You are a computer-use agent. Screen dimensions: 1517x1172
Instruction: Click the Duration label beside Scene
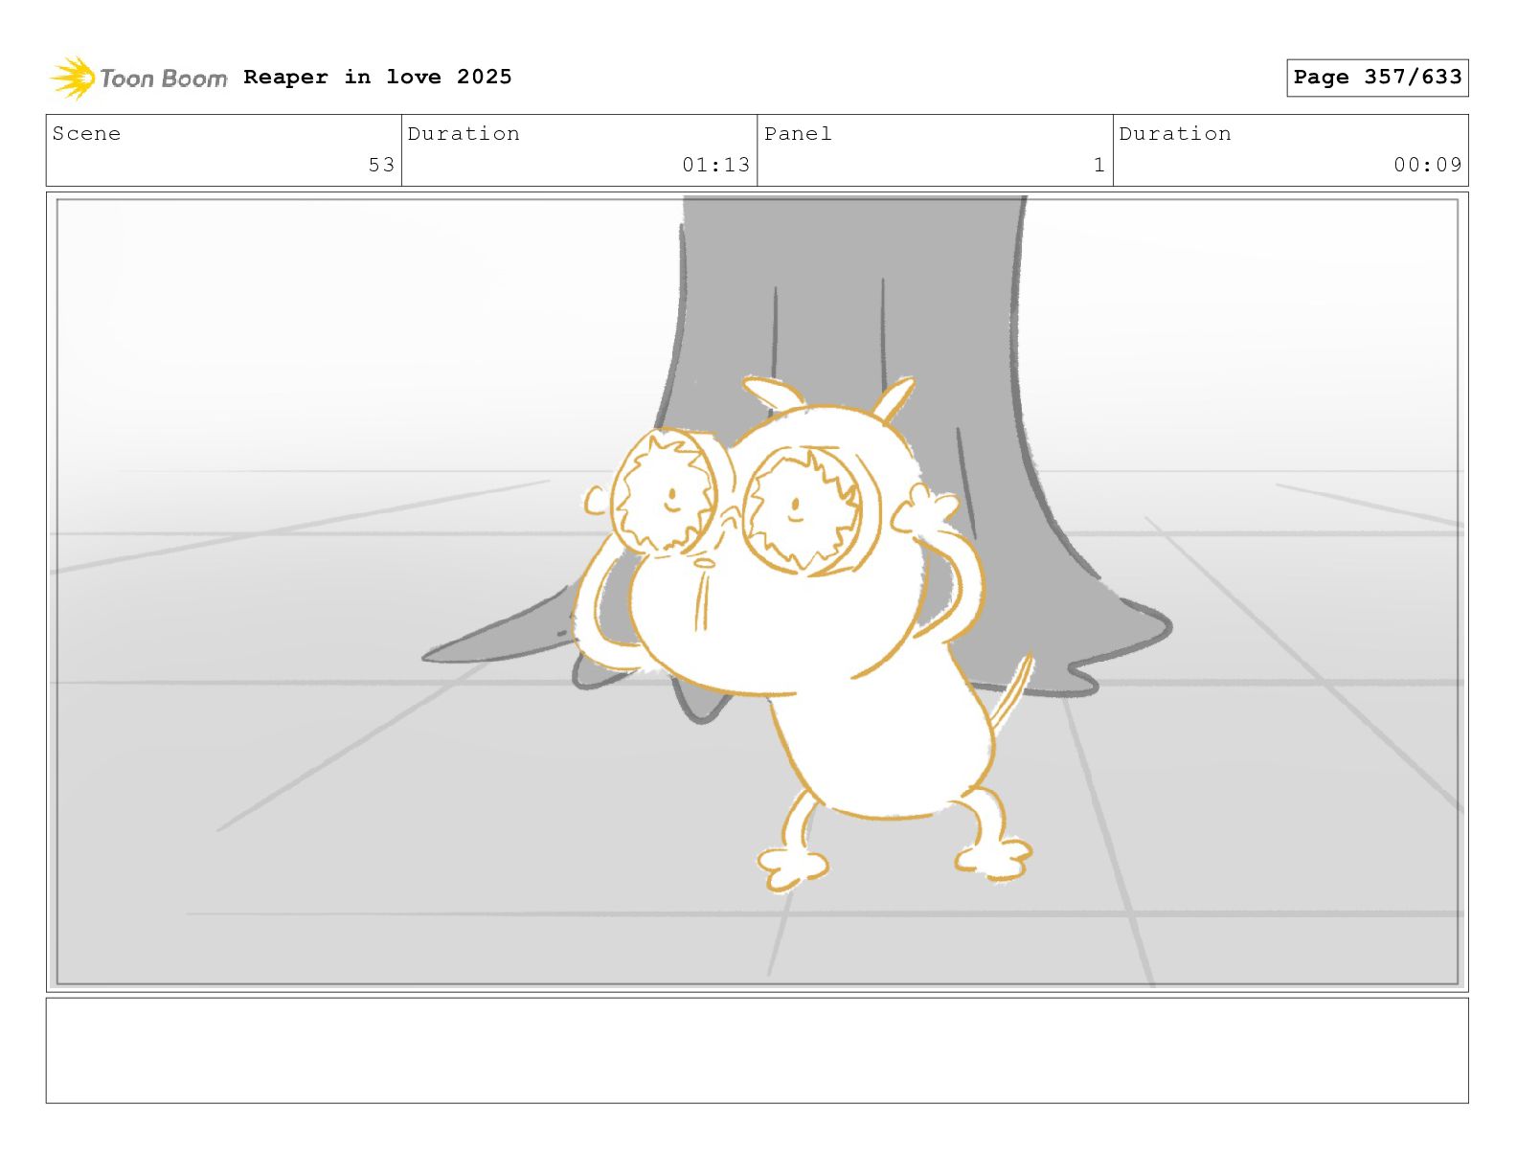point(464,134)
